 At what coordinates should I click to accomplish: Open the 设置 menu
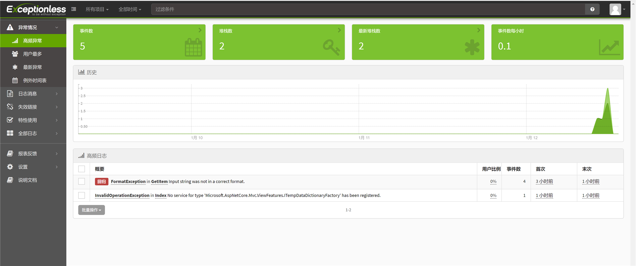33,167
